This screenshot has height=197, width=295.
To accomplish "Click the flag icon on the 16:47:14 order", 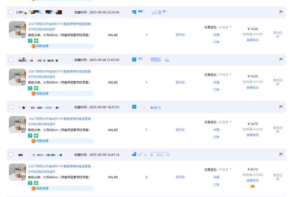I will [x=281, y=155].
